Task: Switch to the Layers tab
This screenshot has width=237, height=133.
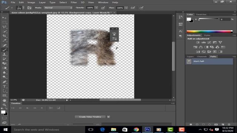Action: [190, 57]
